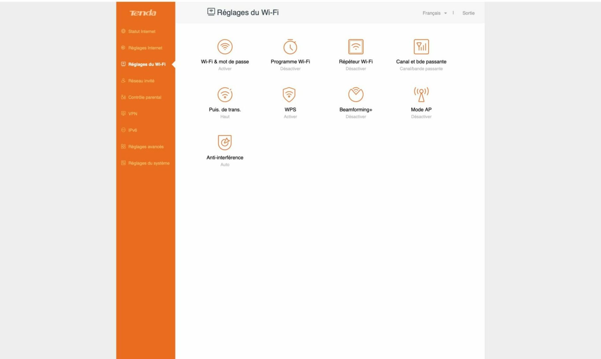Click the WPS shield icon
The image size is (601, 359).
[289, 95]
